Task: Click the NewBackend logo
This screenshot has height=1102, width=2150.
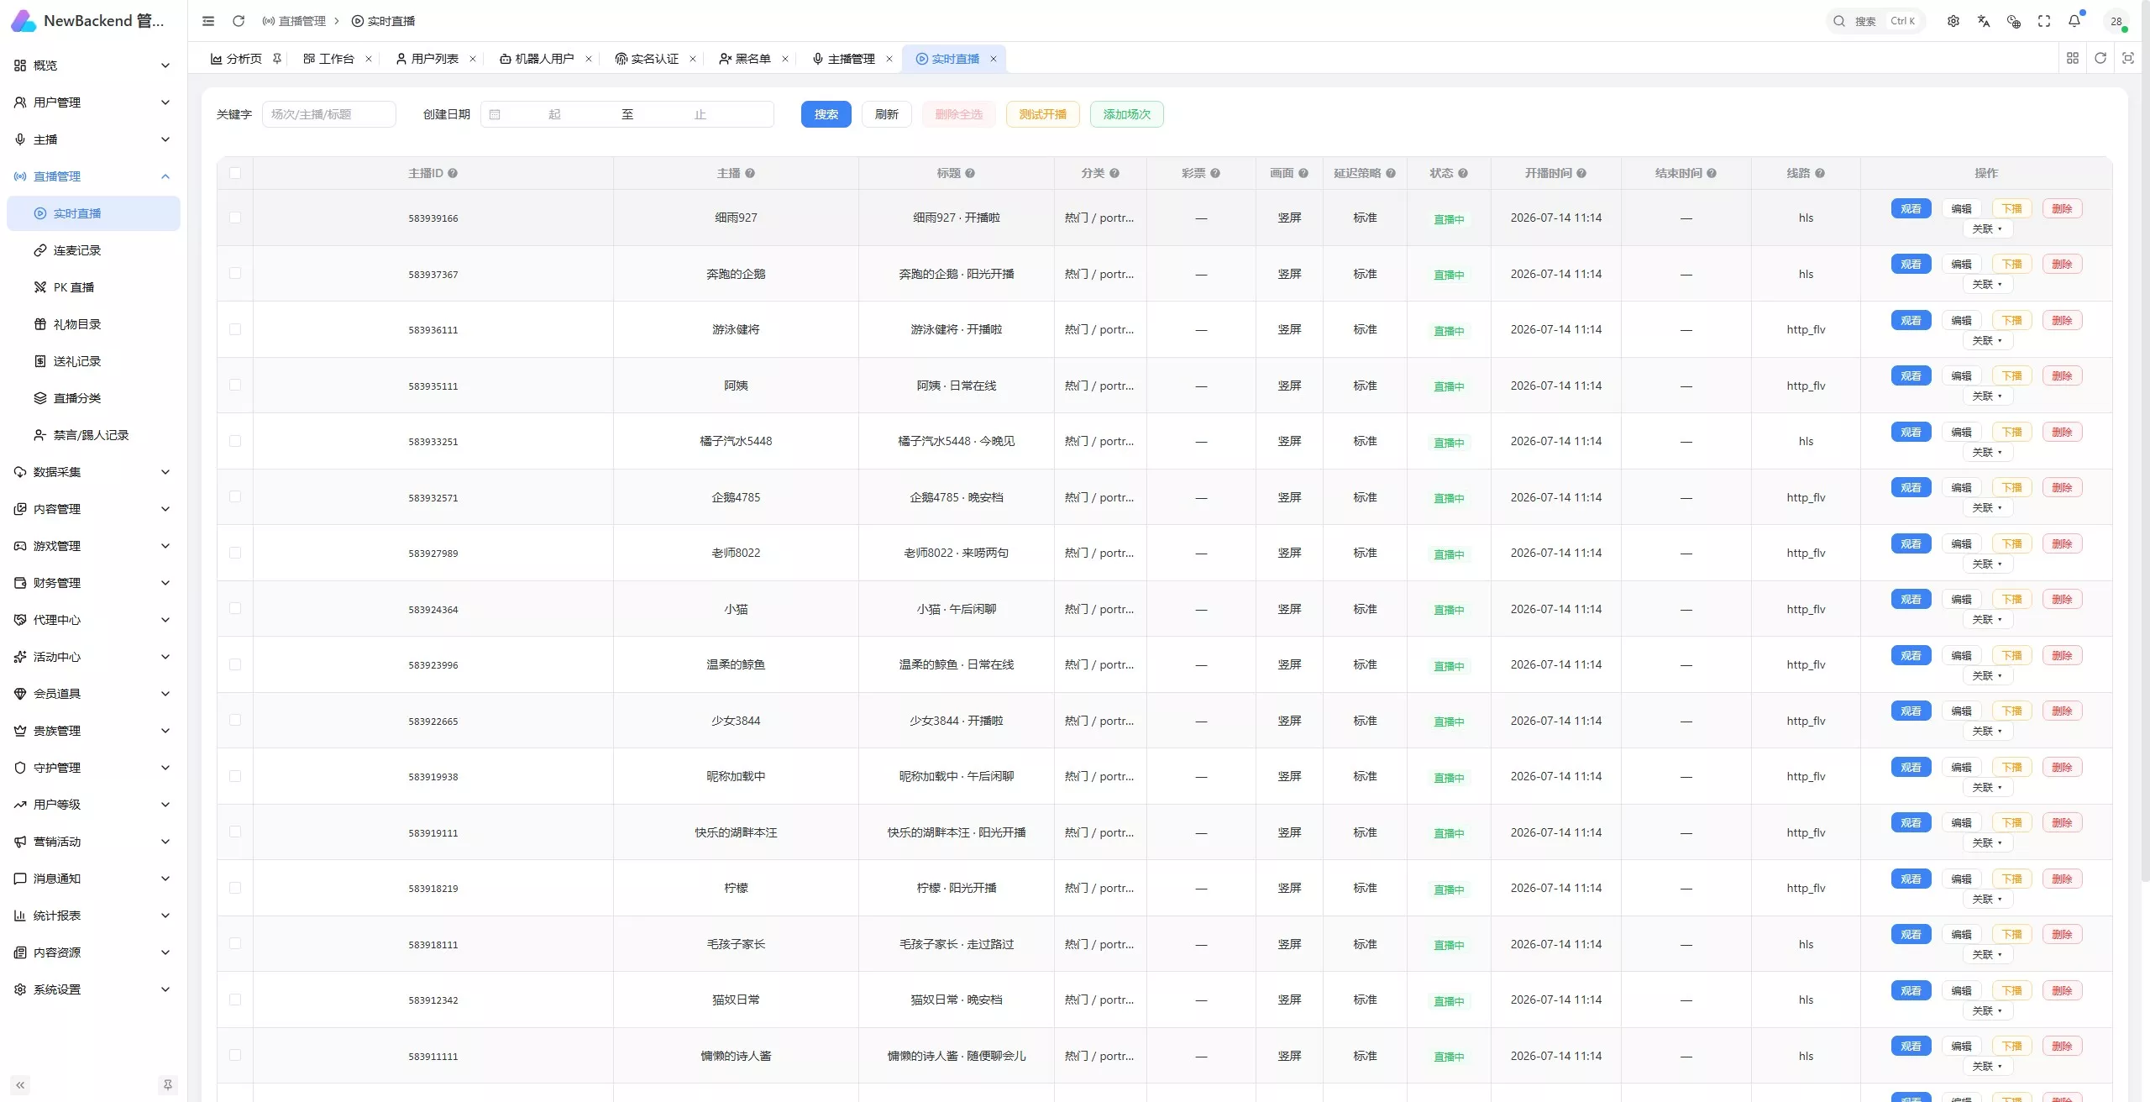Action: 24,21
